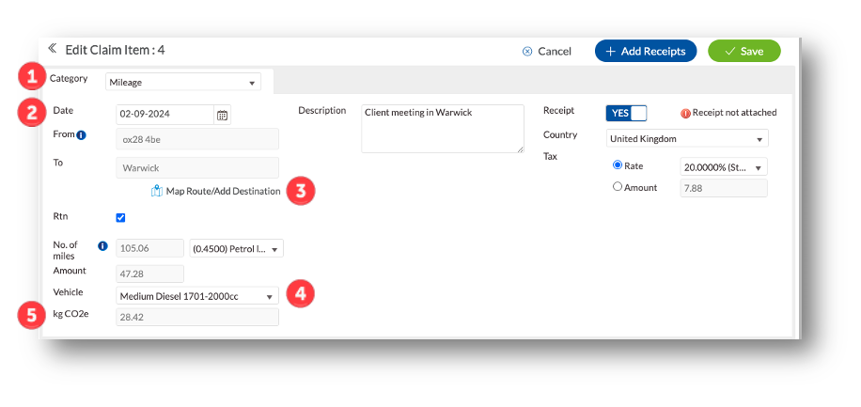The height and width of the screenshot is (407, 861).
Task: Select the Rate tax radio button
Action: (618, 165)
